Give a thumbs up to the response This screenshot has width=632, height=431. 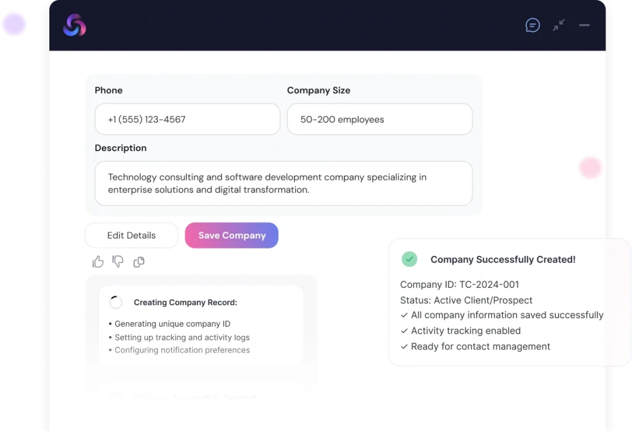pos(98,262)
